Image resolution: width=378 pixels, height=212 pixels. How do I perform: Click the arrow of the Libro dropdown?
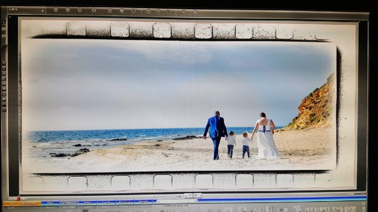(x=43, y=11)
